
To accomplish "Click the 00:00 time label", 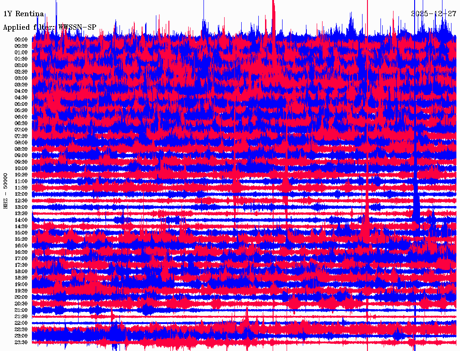I will pyautogui.click(x=21, y=40).
